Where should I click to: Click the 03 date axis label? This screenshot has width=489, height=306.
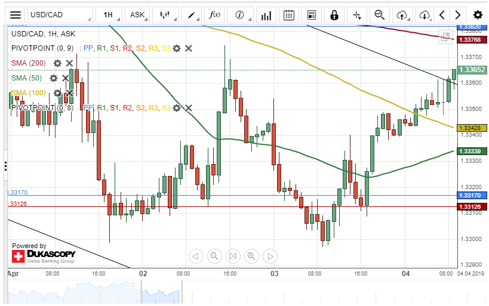(x=275, y=274)
